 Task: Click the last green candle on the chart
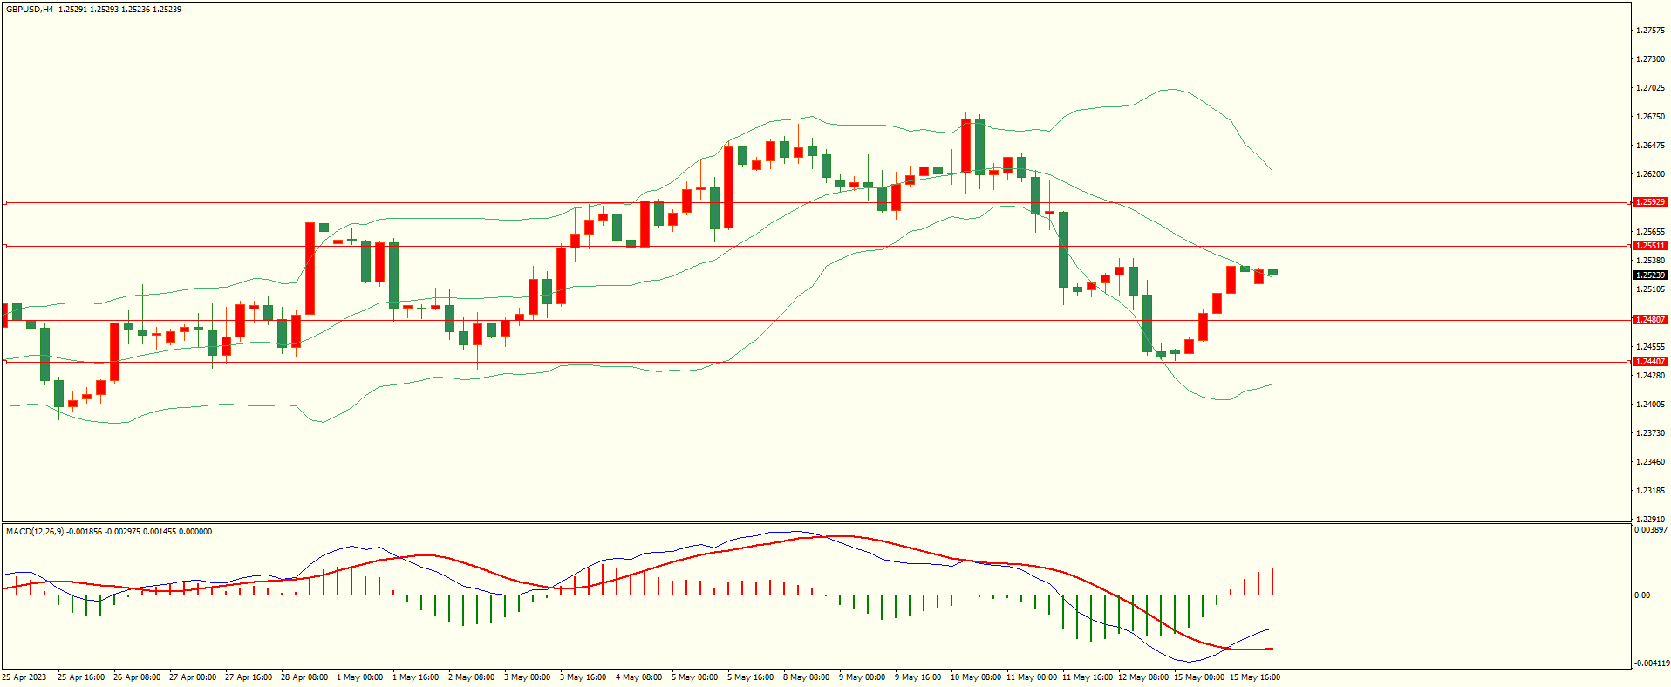click(x=1272, y=273)
